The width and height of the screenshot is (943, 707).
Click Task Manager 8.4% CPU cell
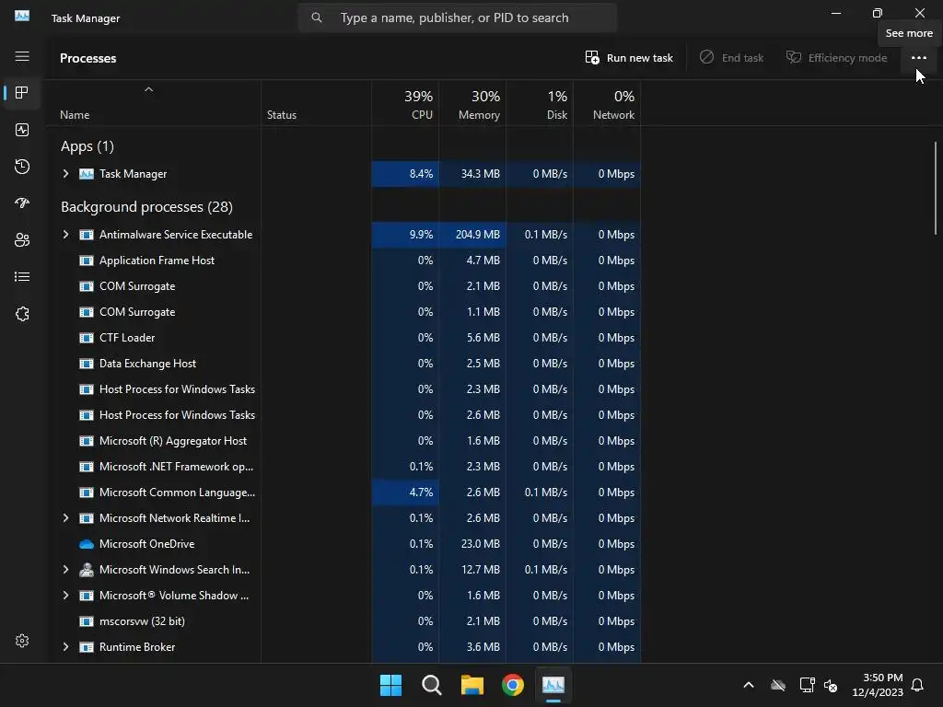click(x=405, y=174)
